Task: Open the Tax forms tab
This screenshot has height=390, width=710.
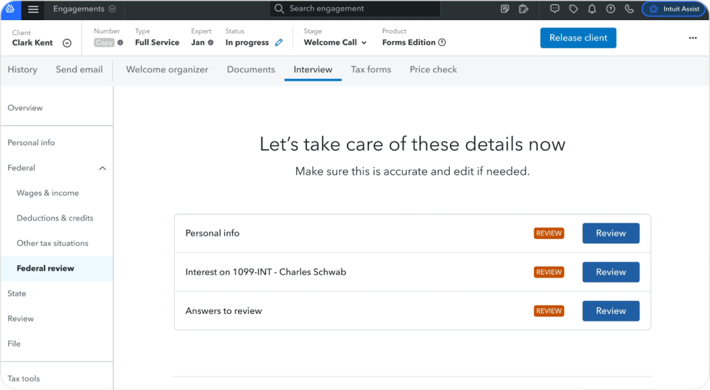Action: (x=371, y=70)
